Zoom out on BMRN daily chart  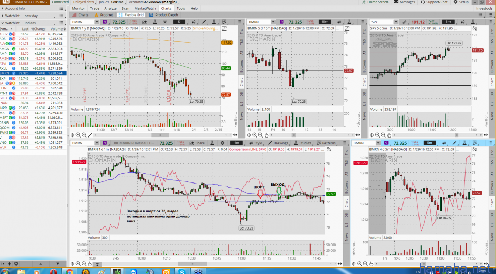click(84, 135)
